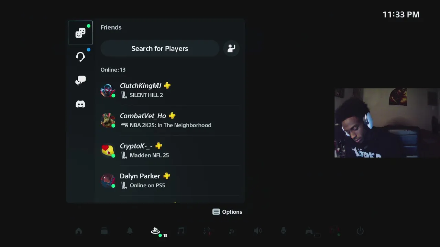Click the friend requests icon beside search
The height and width of the screenshot is (247, 440).
[231, 48]
